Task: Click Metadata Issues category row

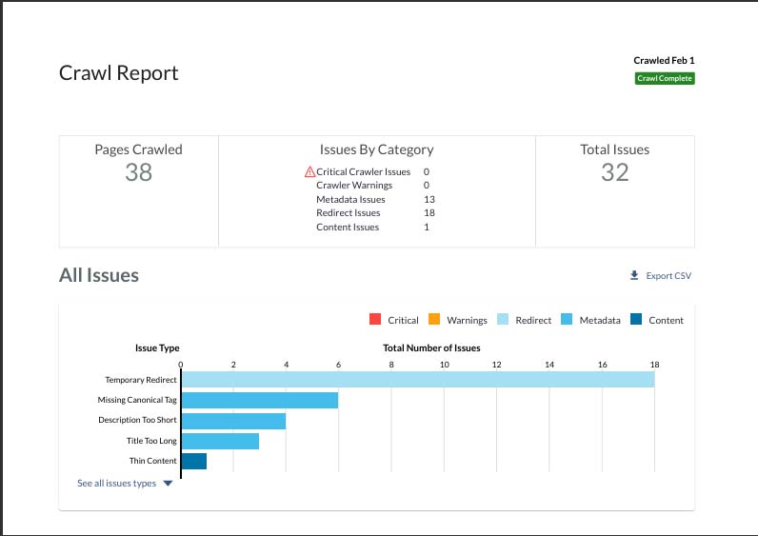Action: 375,199
